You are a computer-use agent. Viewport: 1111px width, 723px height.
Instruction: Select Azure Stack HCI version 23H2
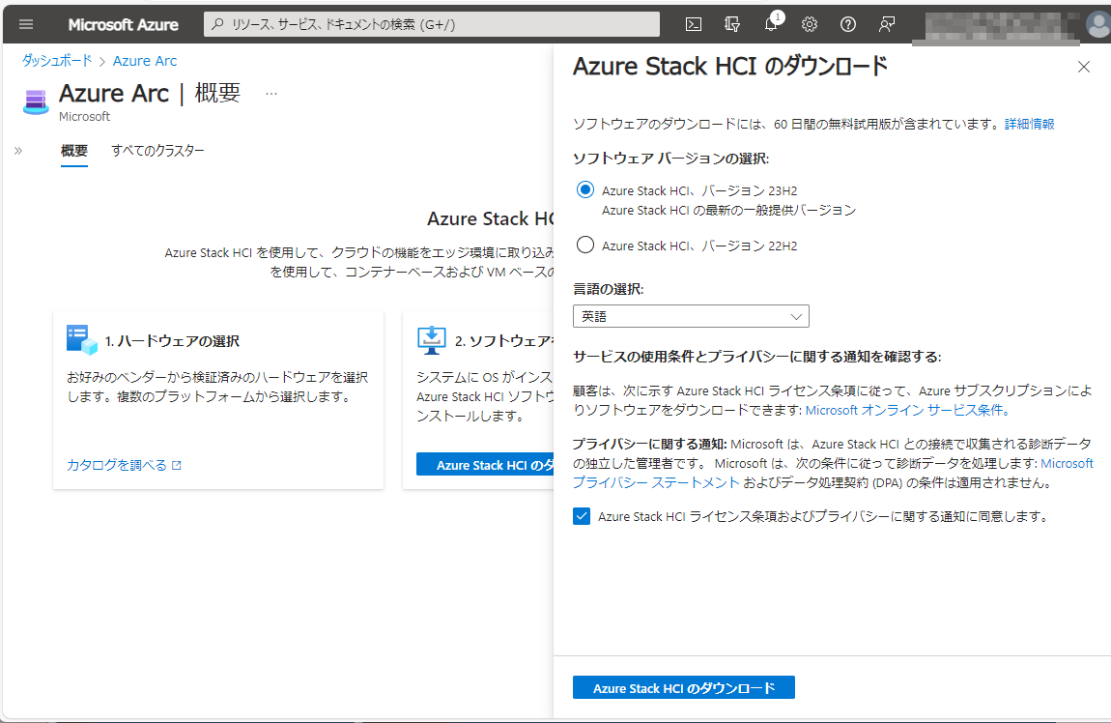pyautogui.click(x=585, y=190)
